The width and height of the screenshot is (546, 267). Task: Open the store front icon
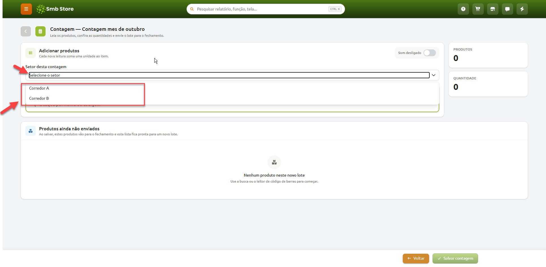click(493, 9)
